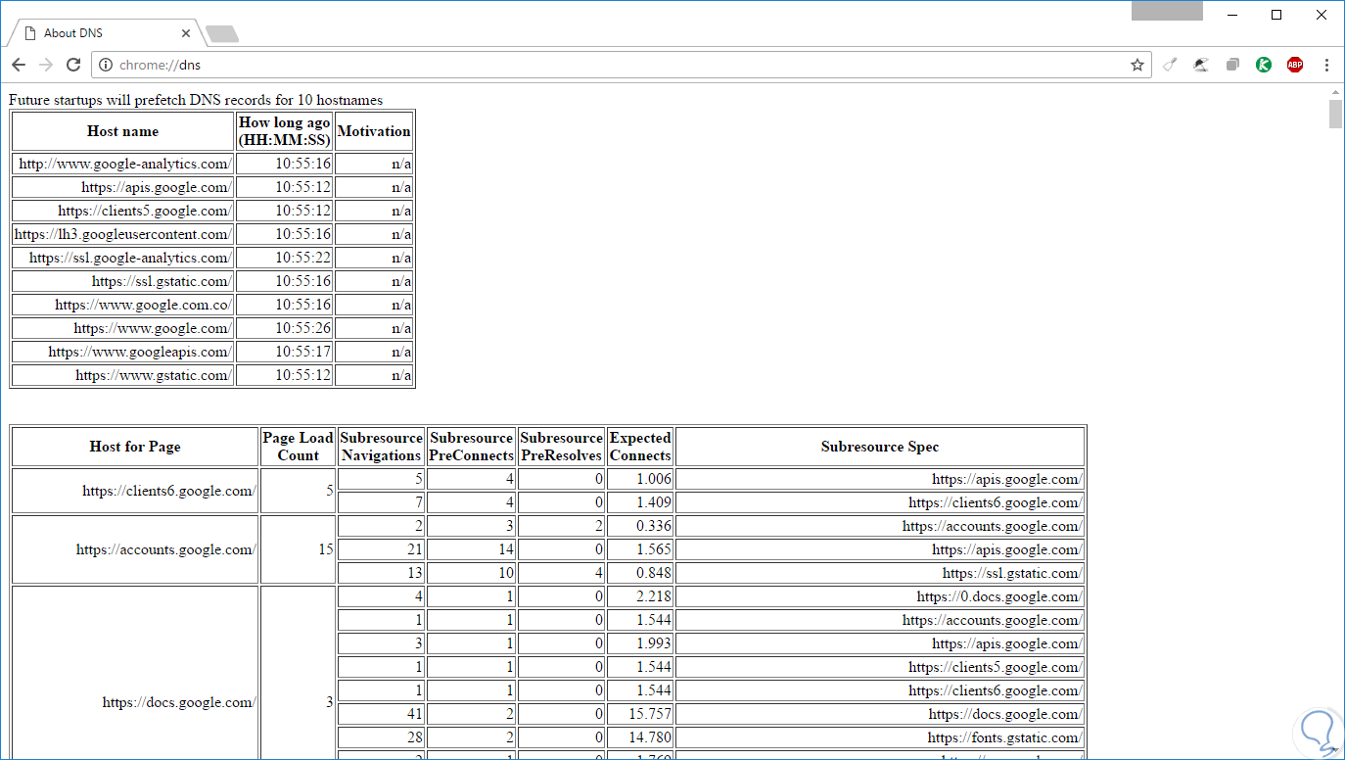Image resolution: width=1345 pixels, height=760 pixels.
Task: Select https://docs.google.com/ in Host for Page column
Action: pyautogui.click(x=135, y=702)
